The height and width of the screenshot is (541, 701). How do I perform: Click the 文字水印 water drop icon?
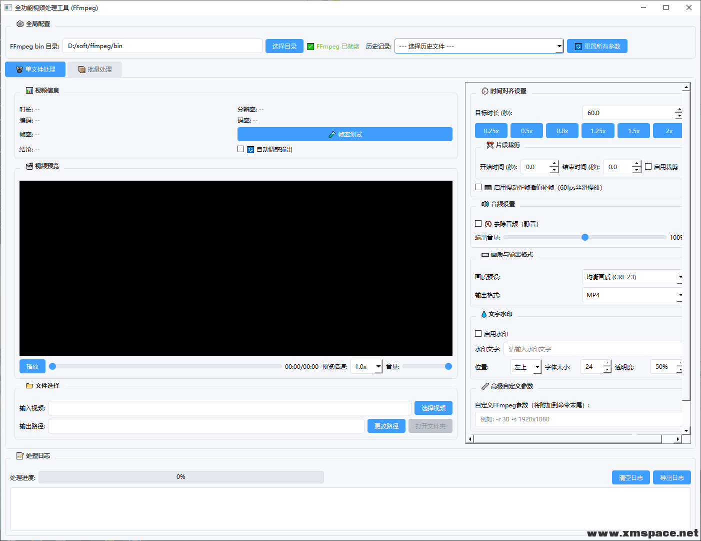pos(484,314)
